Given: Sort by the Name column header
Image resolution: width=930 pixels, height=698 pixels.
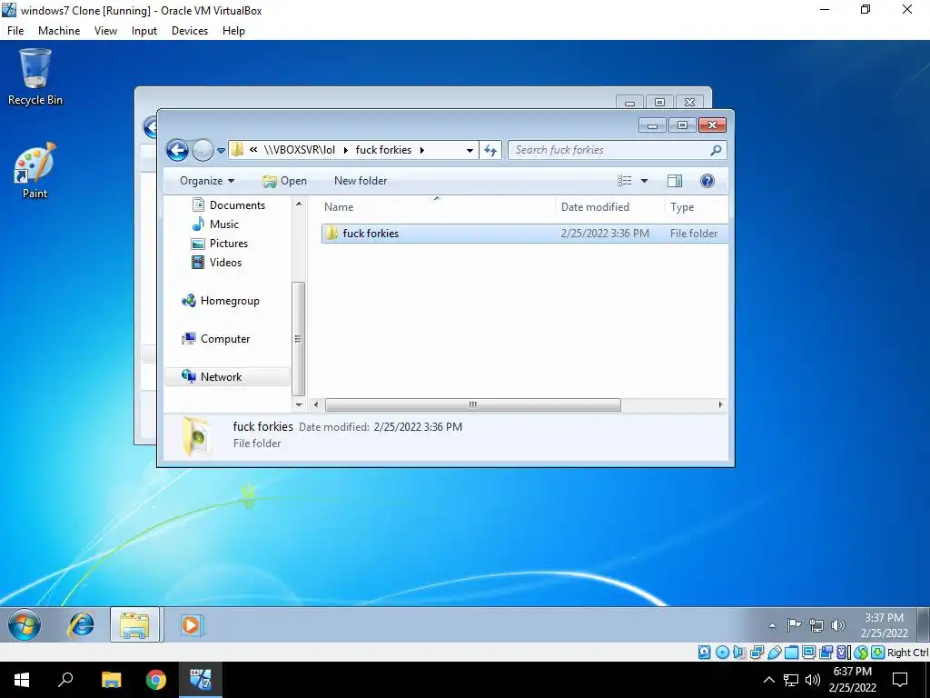Looking at the screenshot, I should [x=437, y=207].
